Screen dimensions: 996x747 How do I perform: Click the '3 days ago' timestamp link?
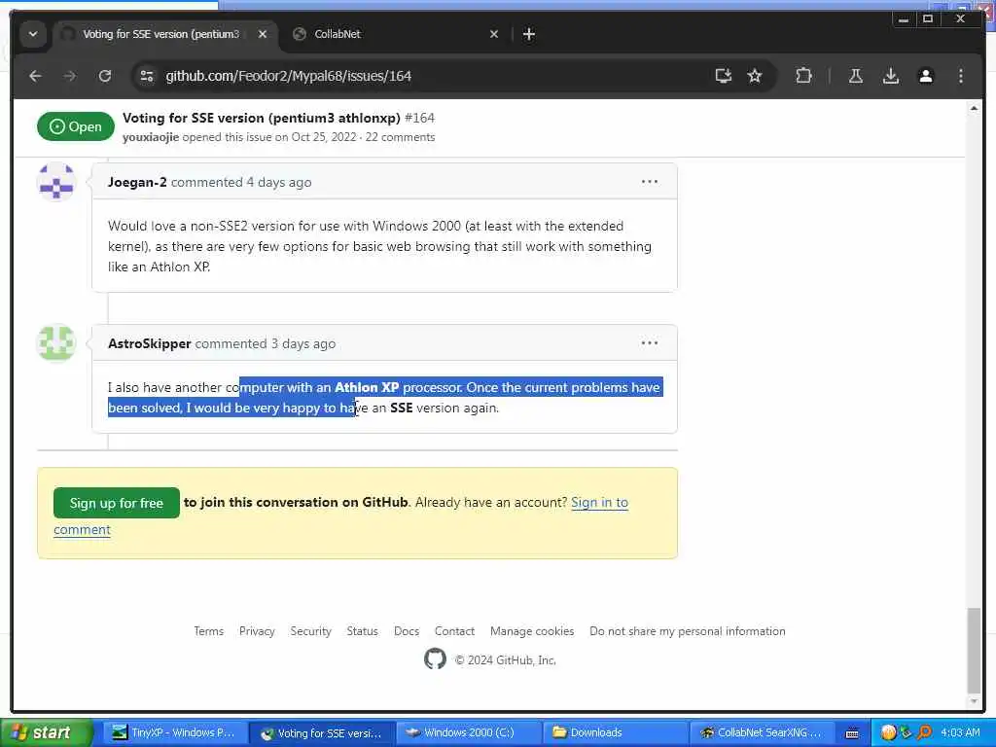(303, 343)
